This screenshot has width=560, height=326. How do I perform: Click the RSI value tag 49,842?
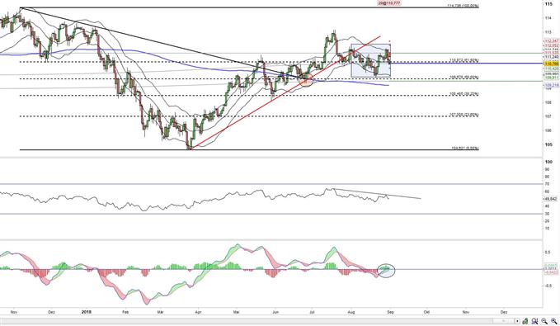(x=550, y=199)
